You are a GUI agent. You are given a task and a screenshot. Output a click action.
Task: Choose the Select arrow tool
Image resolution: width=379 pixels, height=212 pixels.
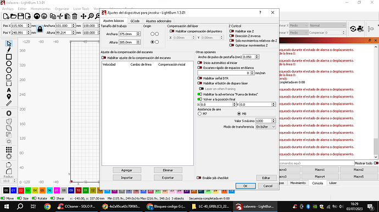pyautogui.click(x=9, y=44)
